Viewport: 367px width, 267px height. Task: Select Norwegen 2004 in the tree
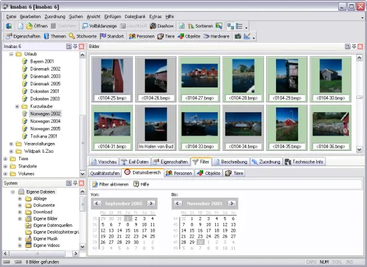click(x=45, y=121)
